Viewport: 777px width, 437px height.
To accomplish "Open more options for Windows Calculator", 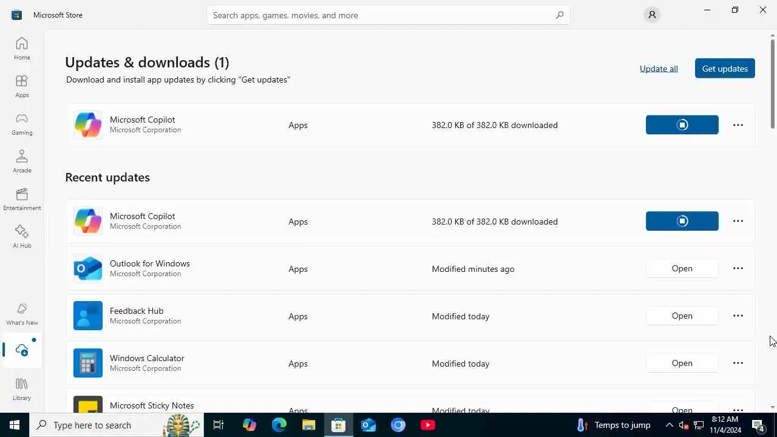I will coord(738,363).
